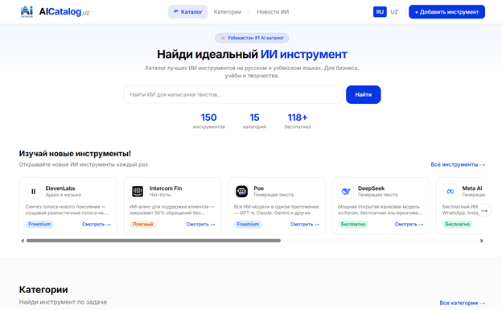Click the scrollbar right arrow
502x310 pixels.
click(482, 241)
